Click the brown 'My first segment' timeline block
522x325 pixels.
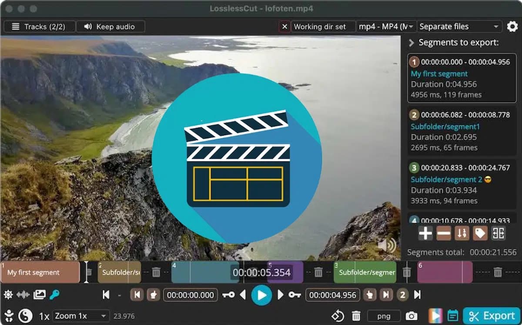pyautogui.click(x=40, y=272)
